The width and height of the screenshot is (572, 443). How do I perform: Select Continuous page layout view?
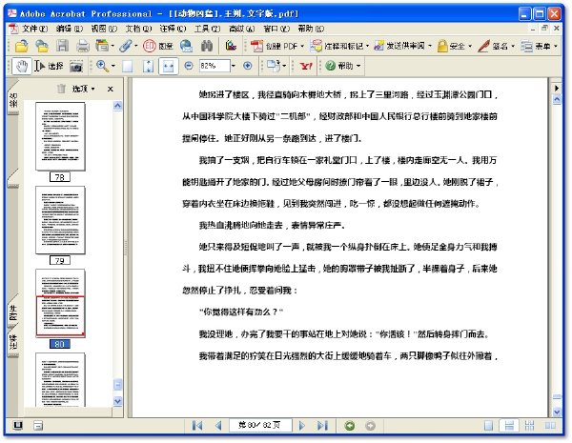(x=509, y=426)
